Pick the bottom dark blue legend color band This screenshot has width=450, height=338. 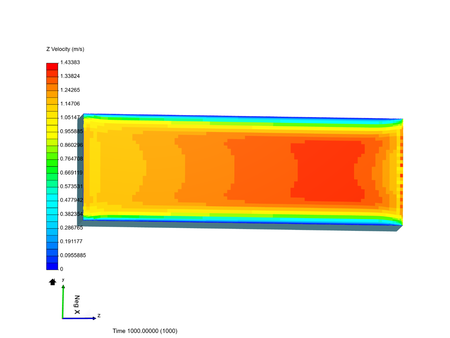click(52, 266)
